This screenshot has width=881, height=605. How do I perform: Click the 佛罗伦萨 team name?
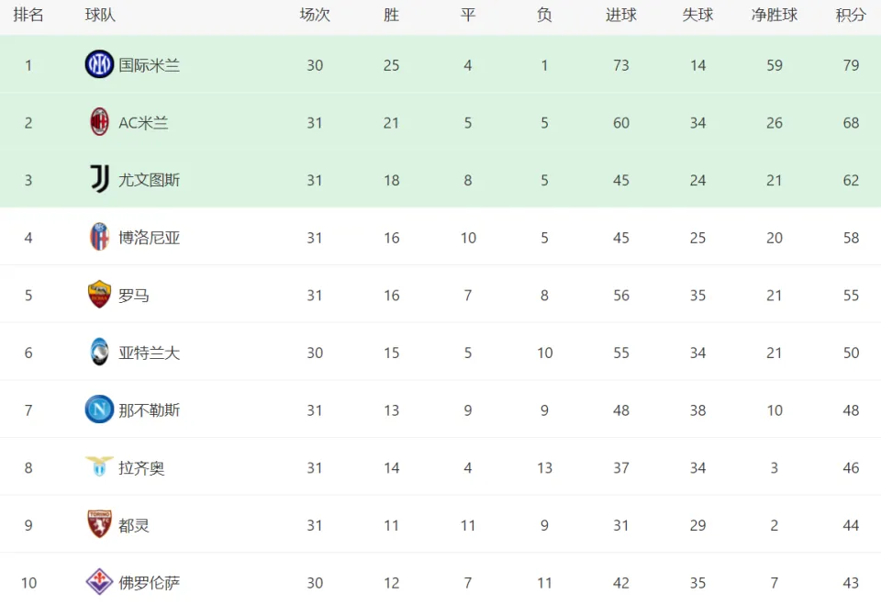[149, 583]
